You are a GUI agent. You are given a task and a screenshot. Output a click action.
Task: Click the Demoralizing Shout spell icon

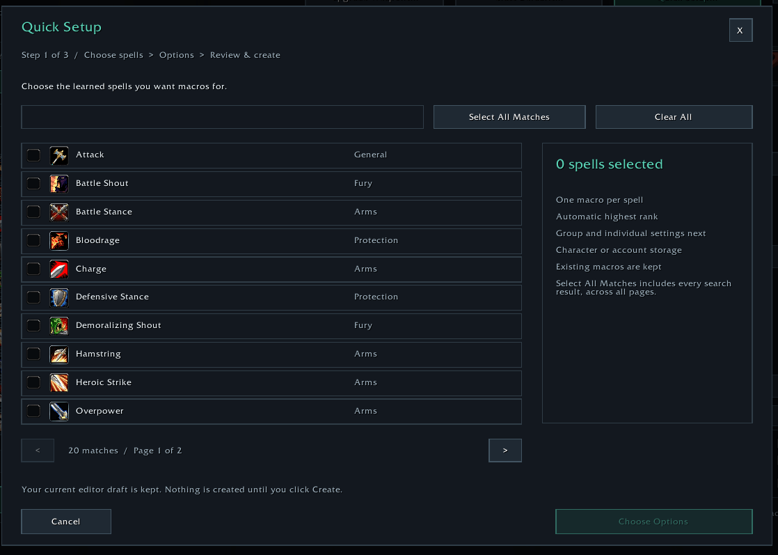click(x=59, y=326)
